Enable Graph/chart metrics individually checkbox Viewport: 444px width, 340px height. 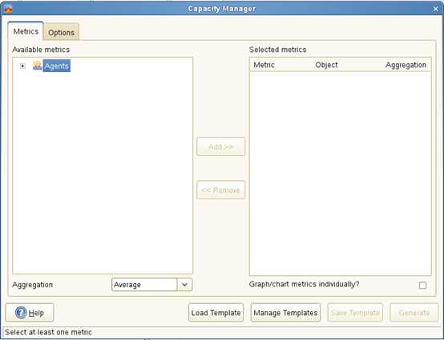422,285
